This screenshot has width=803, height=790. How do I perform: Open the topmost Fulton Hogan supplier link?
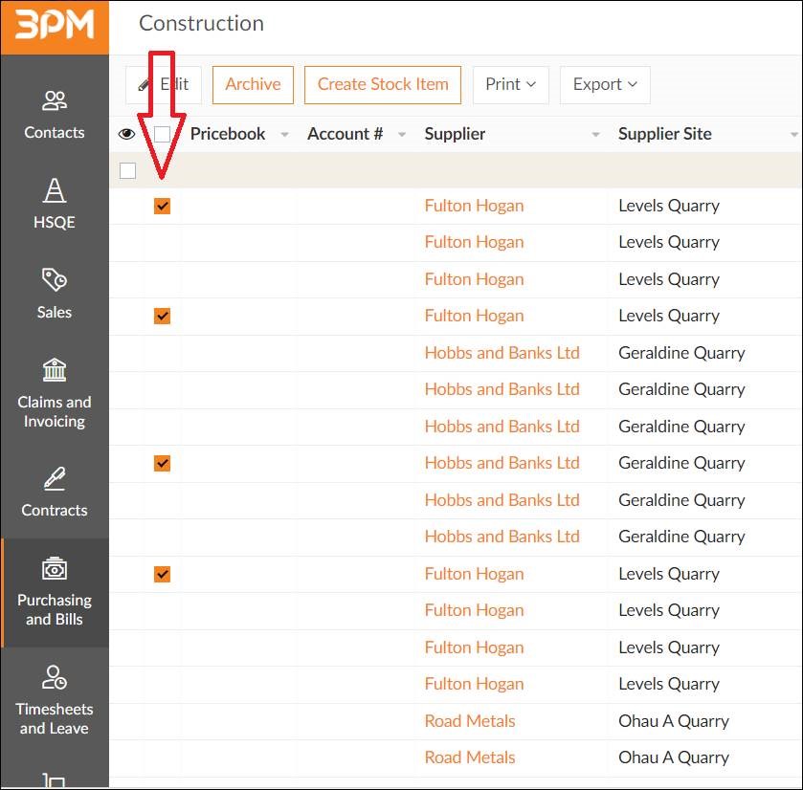tap(474, 206)
